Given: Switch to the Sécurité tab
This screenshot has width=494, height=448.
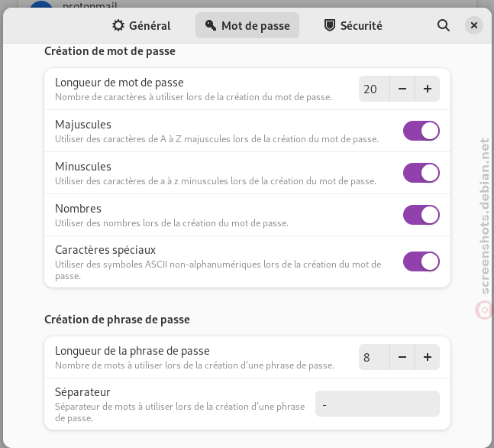Looking at the screenshot, I should coord(354,25).
